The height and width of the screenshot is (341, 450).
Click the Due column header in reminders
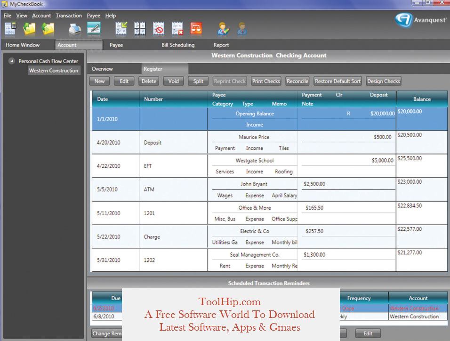pyautogui.click(x=116, y=298)
